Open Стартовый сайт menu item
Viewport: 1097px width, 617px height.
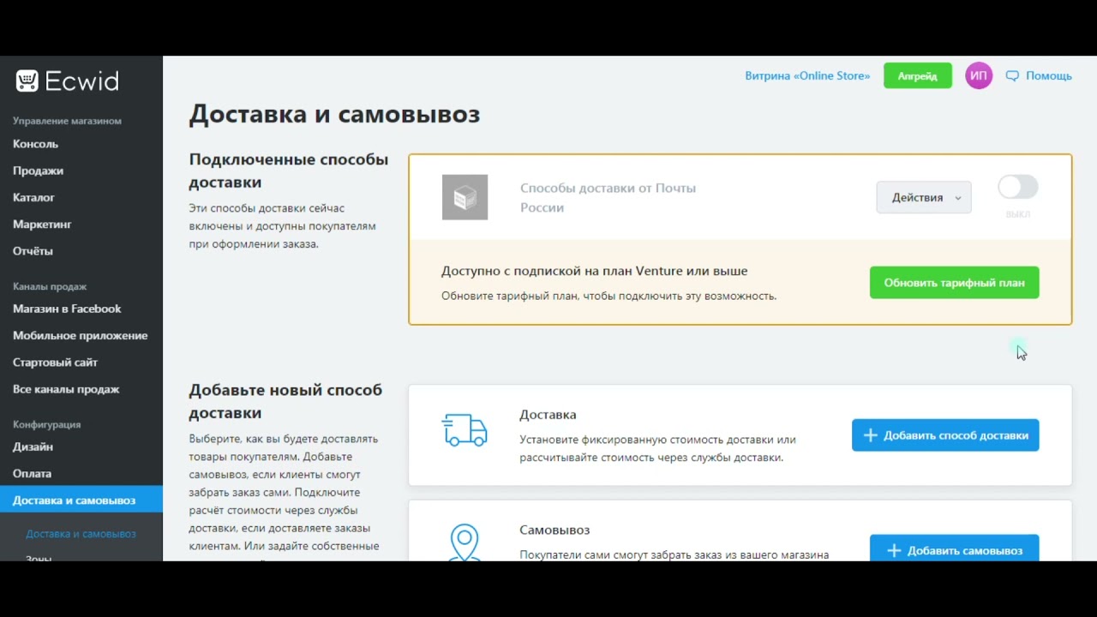tap(55, 362)
